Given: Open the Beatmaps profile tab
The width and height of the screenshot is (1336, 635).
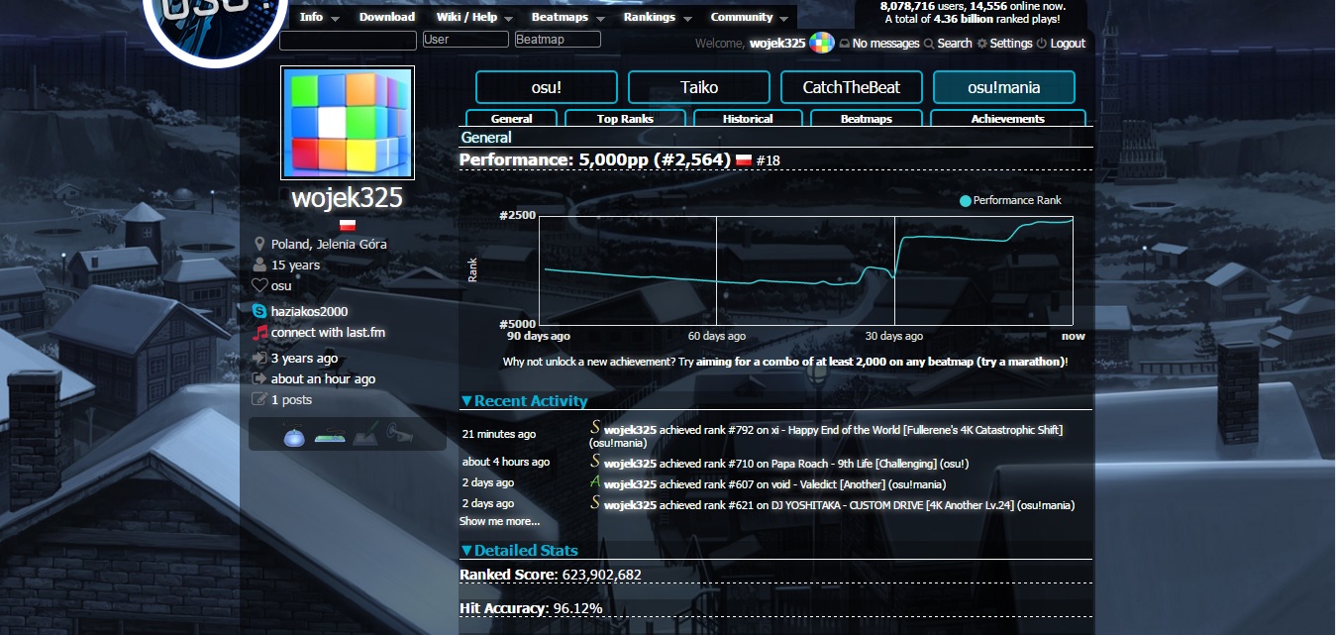Looking at the screenshot, I should (867, 118).
